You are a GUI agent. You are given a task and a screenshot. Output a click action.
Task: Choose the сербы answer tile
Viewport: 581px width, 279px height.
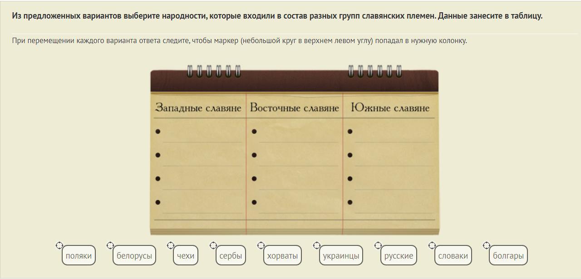tap(231, 256)
